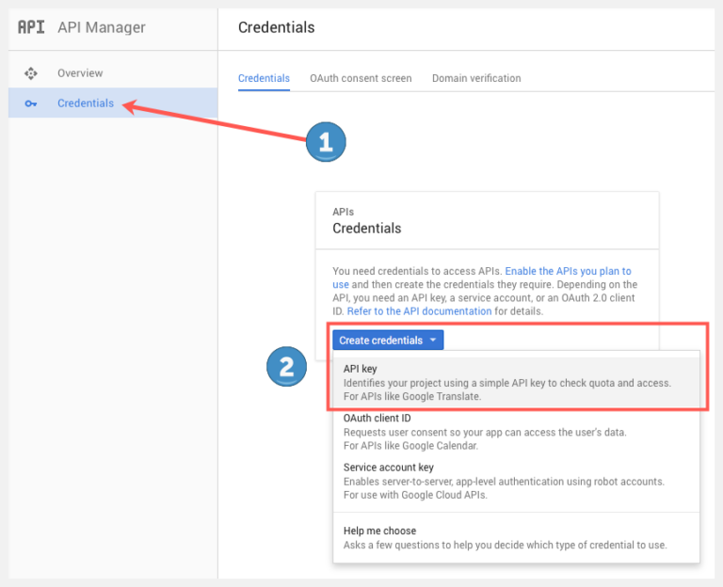The height and width of the screenshot is (587, 723).
Task: Open 'Refer to the API documentation' link
Action: click(x=419, y=311)
